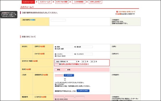Select the お申し込み完了 step tab
The height and width of the screenshot is (101, 161).
(96, 2)
